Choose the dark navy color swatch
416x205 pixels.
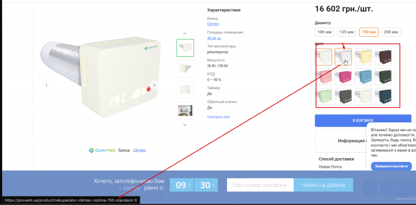(x=383, y=97)
